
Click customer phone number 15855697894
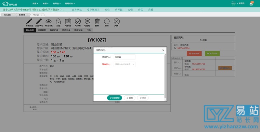click(183, 48)
